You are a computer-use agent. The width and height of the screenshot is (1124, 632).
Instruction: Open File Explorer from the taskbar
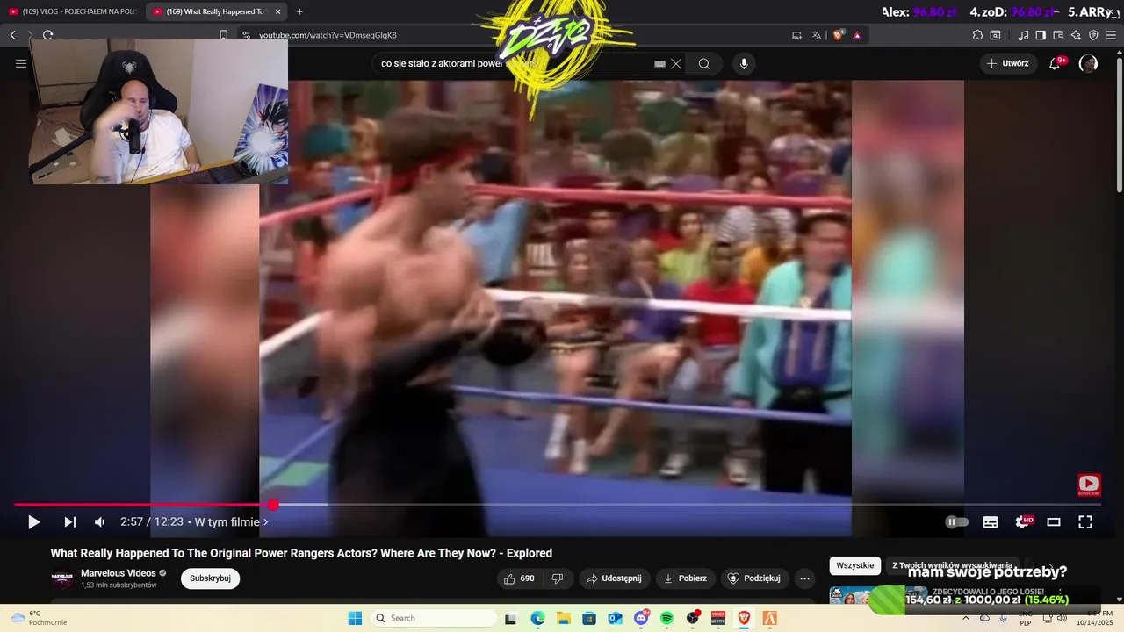563,618
